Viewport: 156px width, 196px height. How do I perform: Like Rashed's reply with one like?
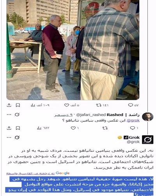point(75,128)
